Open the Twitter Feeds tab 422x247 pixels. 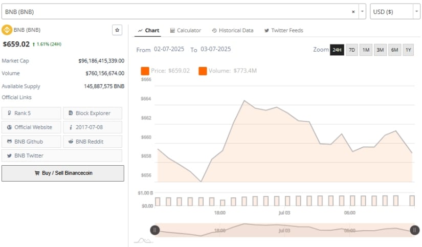pyautogui.click(x=284, y=30)
